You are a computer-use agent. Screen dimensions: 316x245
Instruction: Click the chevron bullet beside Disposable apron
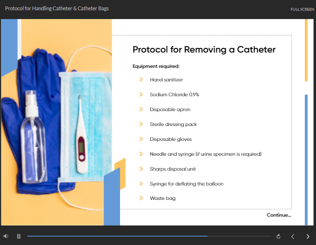click(141, 109)
